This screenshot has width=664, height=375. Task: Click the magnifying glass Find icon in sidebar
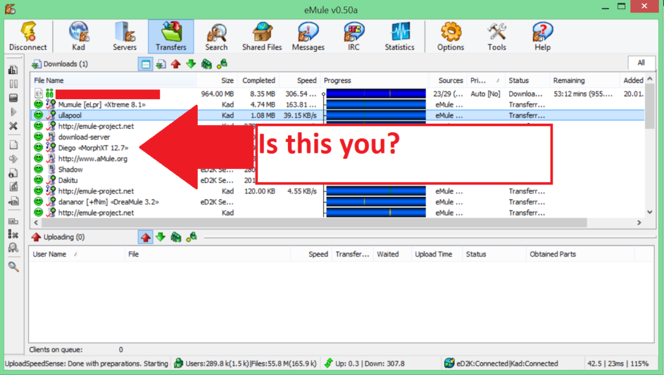[x=13, y=267]
